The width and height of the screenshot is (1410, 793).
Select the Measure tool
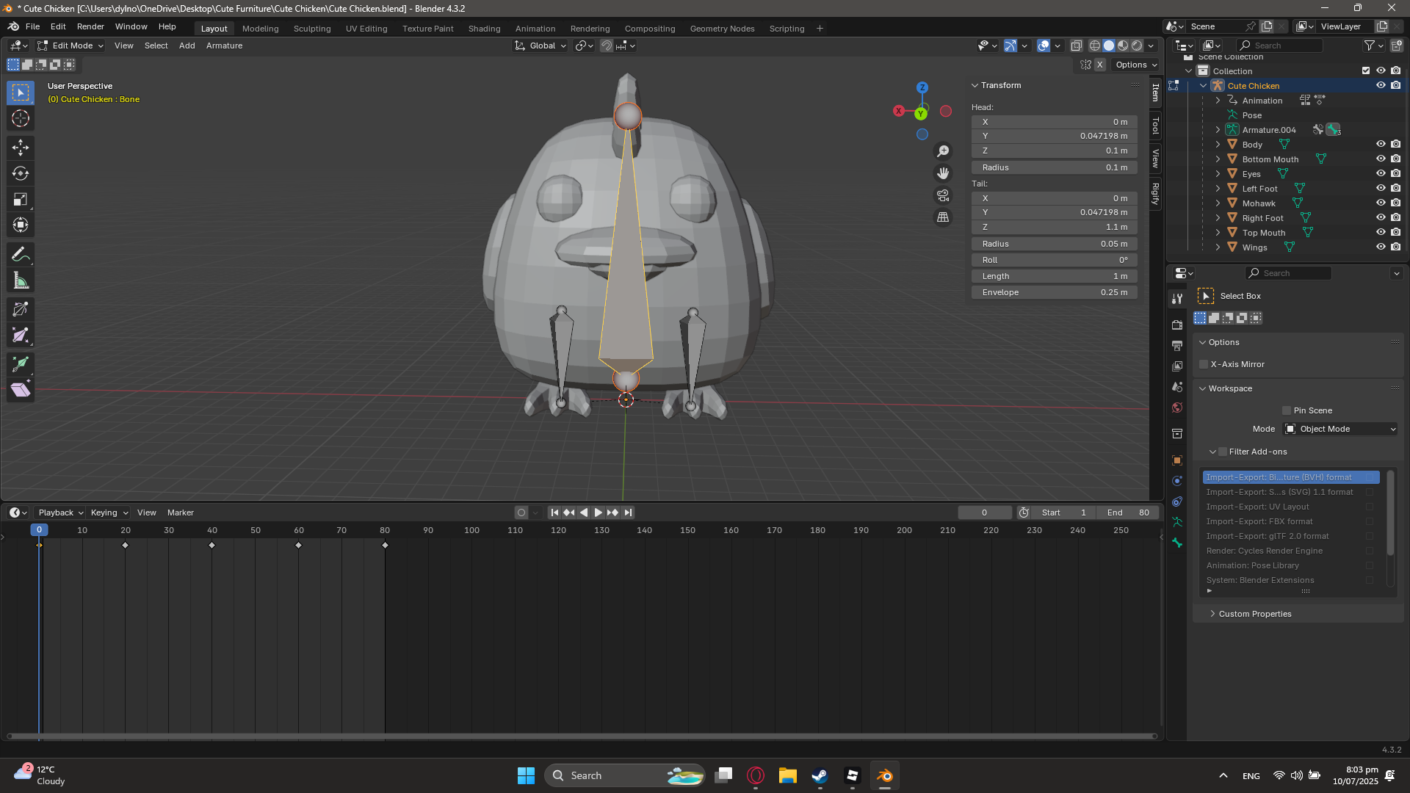click(20, 280)
